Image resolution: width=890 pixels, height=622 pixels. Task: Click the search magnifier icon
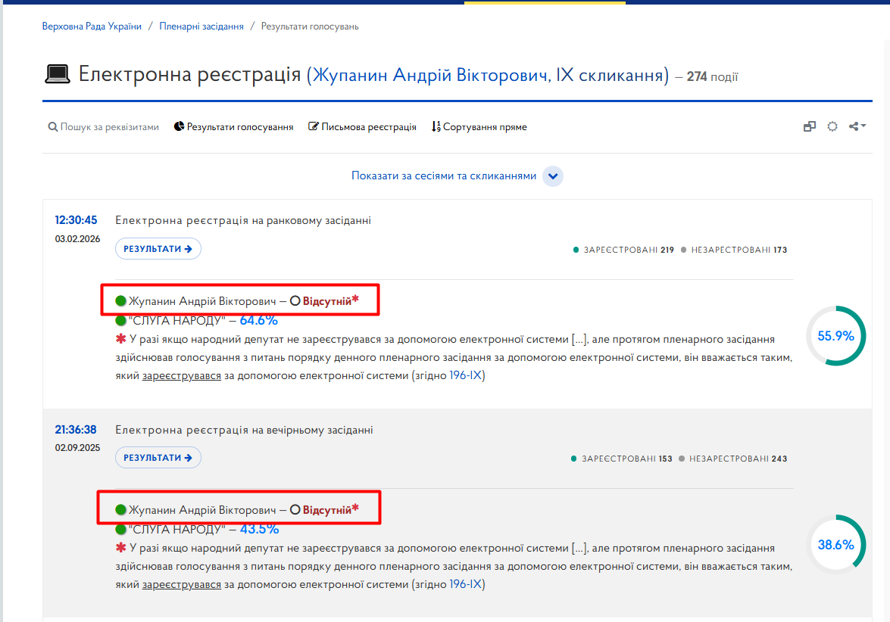[53, 127]
